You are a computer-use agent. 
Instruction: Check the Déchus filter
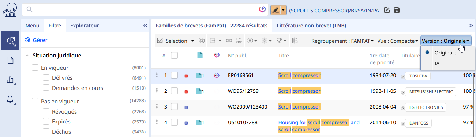46,132
